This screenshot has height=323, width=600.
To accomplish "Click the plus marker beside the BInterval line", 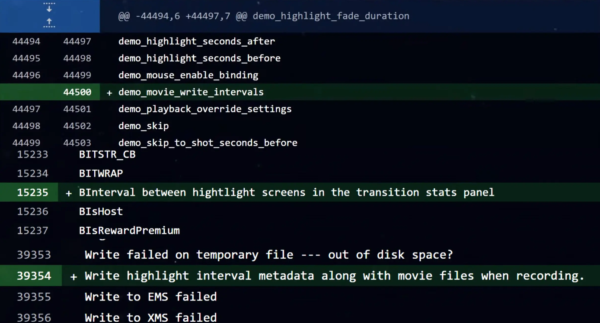I will coord(69,193).
